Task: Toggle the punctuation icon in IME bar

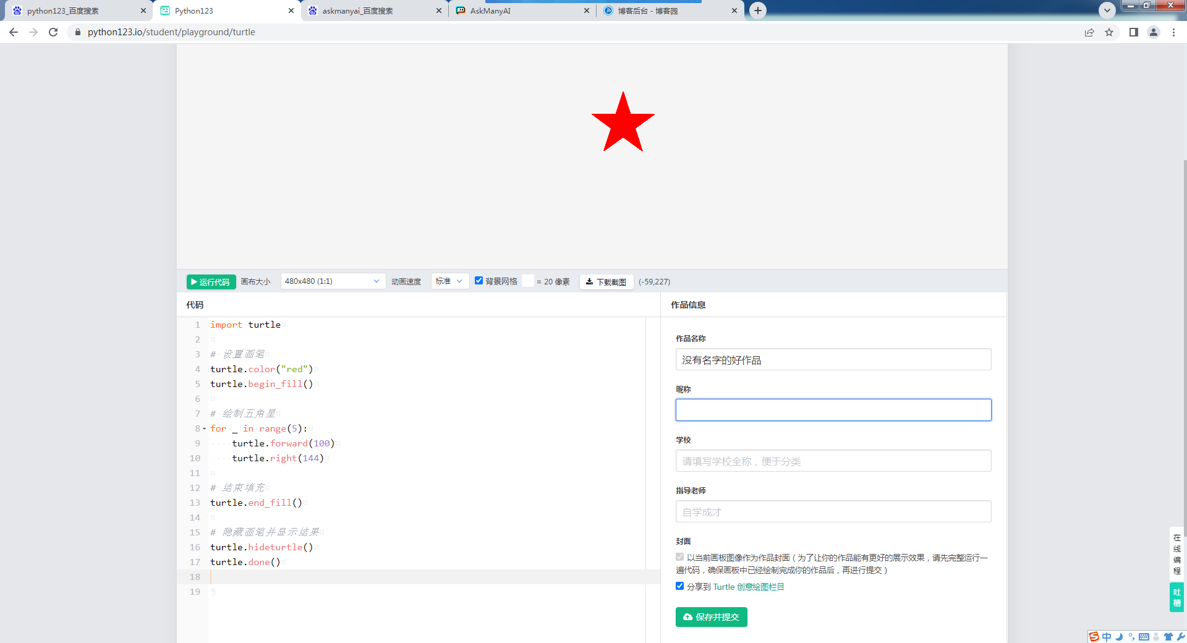Action: [1131, 637]
